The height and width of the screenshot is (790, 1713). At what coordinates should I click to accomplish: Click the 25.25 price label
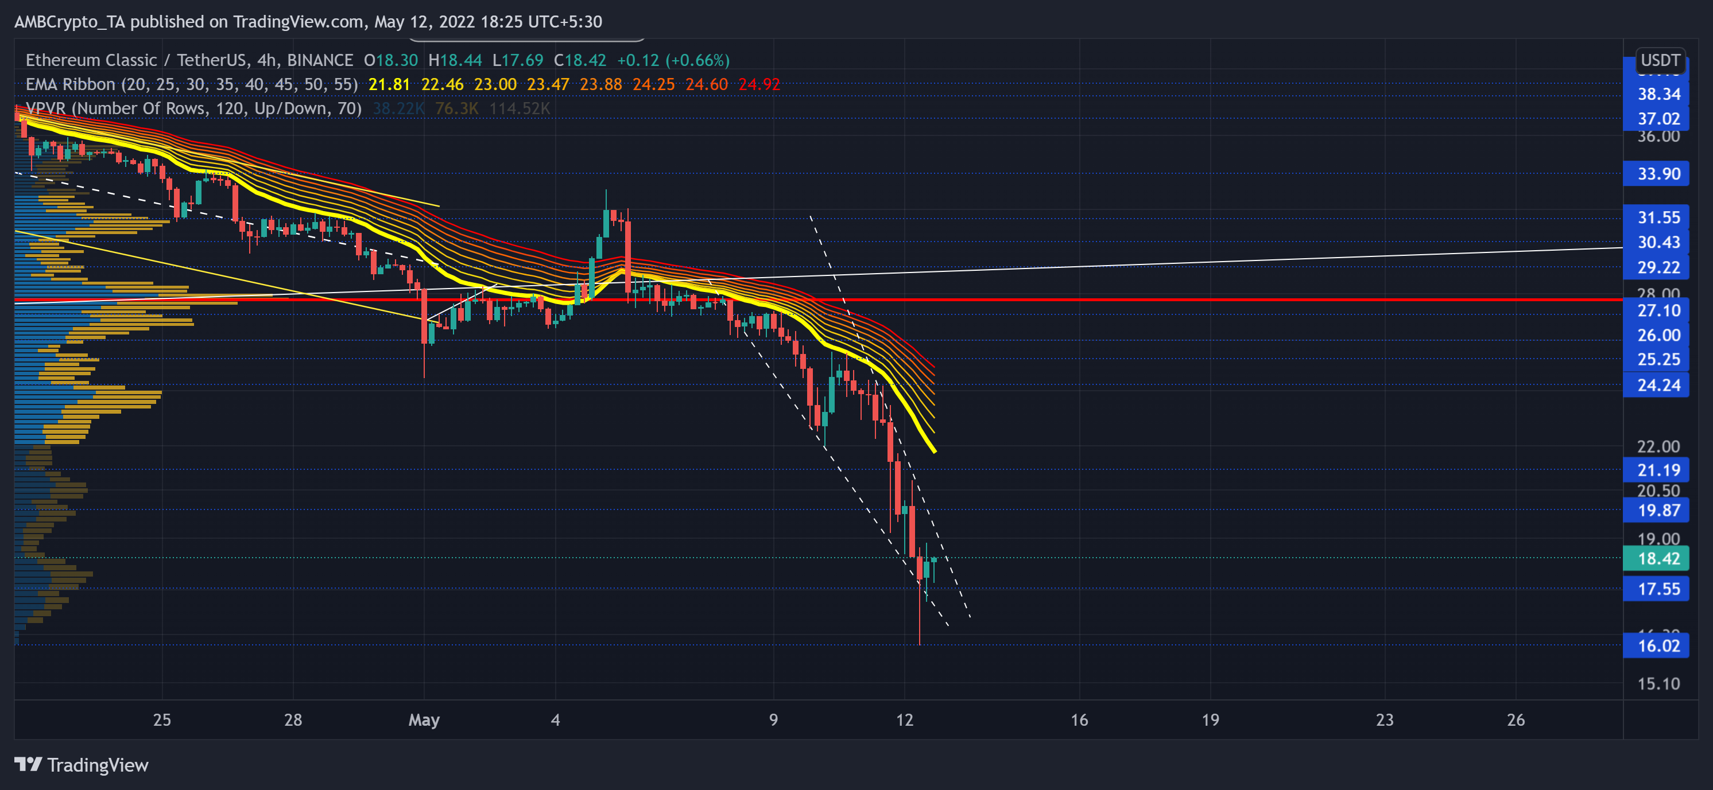tap(1656, 360)
